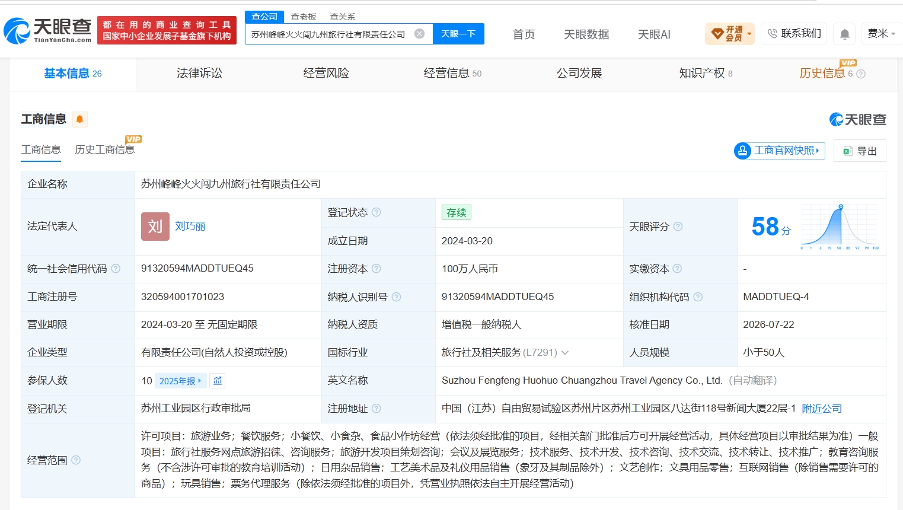The height and width of the screenshot is (510, 903).
Task: Open 天眼数据 in top navigation
Action: 586,34
